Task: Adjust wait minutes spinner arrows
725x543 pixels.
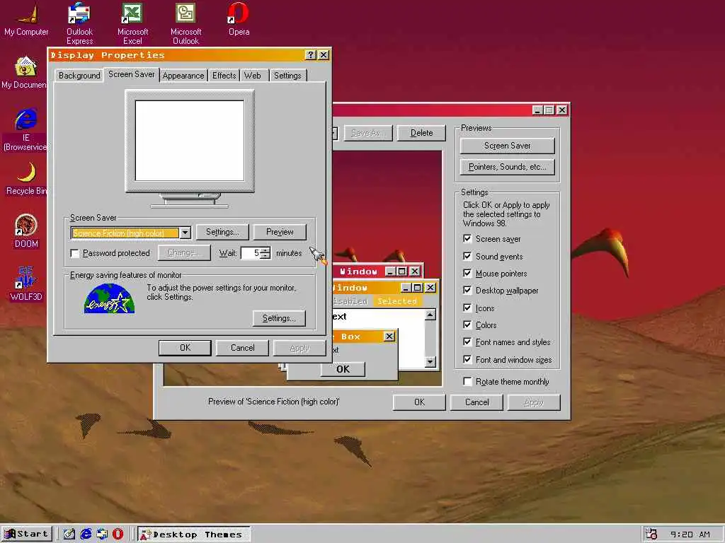Action: 266,253
